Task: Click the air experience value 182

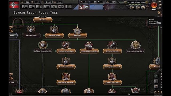Action: tap(103, 2)
